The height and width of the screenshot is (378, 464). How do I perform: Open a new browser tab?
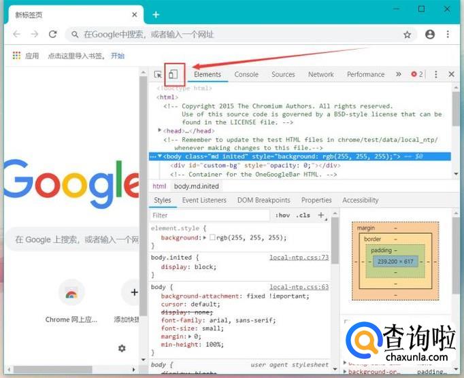(x=156, y=14)
